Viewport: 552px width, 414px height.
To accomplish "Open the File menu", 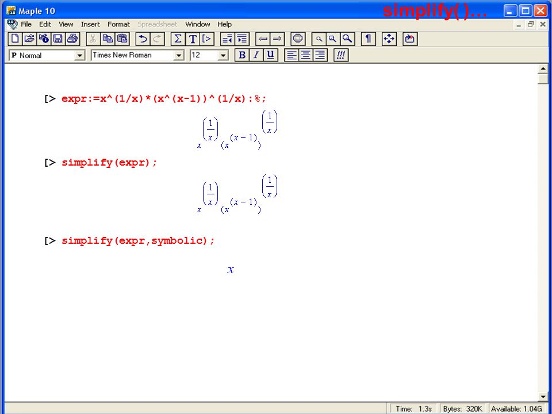I will 26,24.
